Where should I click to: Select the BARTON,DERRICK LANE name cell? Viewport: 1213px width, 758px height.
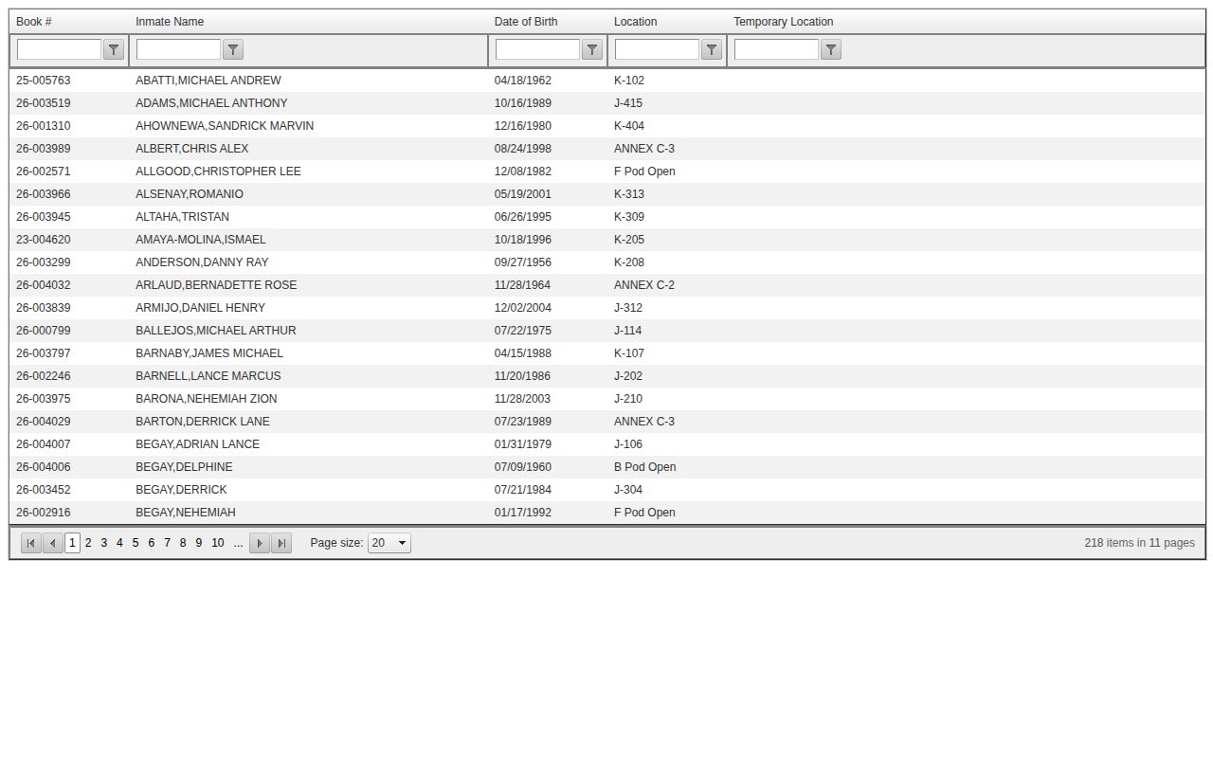(203, 422)
